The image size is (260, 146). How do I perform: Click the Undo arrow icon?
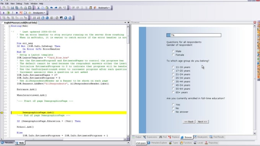pyautogui.click(x=52, y=8)
